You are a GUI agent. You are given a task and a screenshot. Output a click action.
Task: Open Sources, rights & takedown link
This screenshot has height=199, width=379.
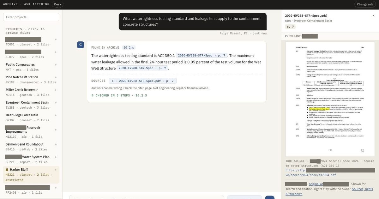[329, 191]
